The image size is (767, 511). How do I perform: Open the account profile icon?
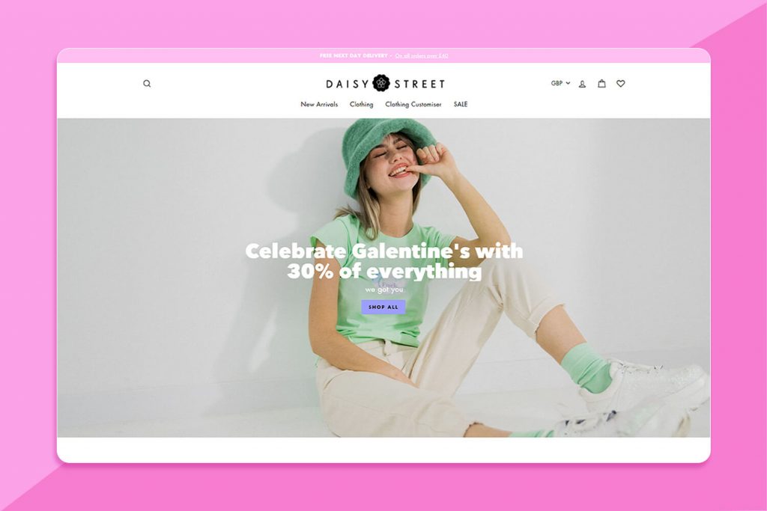point(582,84)
